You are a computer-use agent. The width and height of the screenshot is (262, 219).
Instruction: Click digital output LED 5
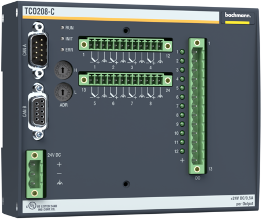(x=182, y=88)
